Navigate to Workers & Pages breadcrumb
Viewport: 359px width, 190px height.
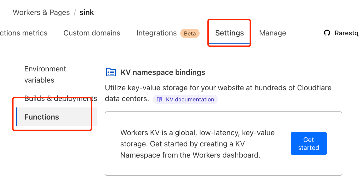(41, 12)
